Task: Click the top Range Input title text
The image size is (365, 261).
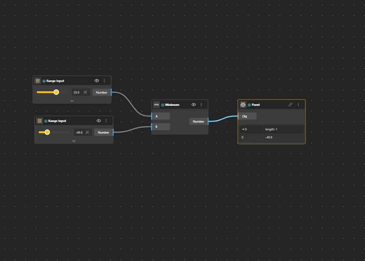Action: pyautogui.click(x=55, y=81)
